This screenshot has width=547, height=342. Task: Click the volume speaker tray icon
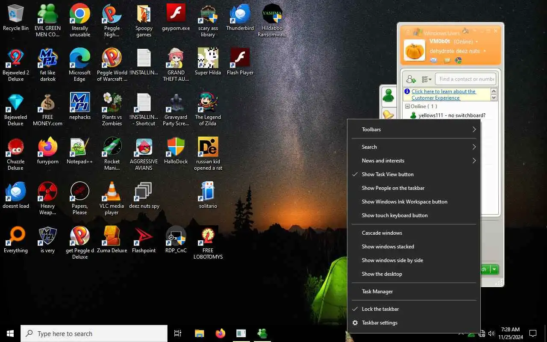coord(491,333)
